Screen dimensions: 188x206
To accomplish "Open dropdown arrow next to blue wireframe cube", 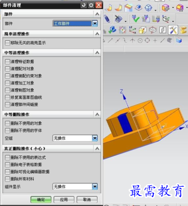I will [x=156, y=10].
